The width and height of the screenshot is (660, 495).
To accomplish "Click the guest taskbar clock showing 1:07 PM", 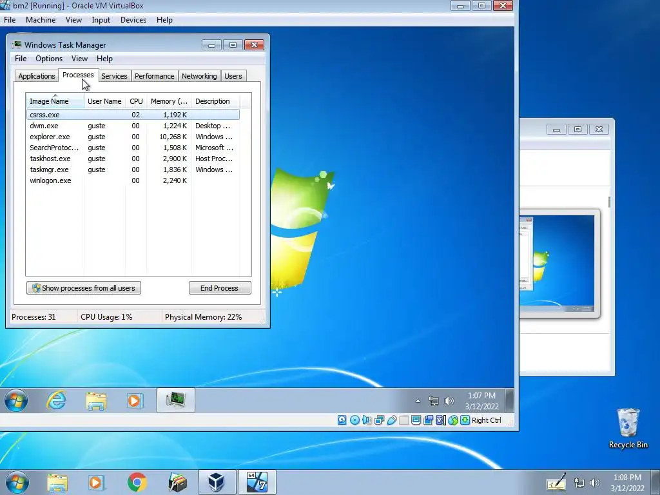I will [x=481, y=401].
